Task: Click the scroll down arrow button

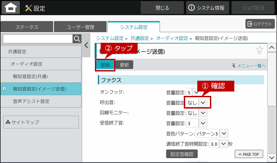Action: pyautogui.click(x=271, y=157)
